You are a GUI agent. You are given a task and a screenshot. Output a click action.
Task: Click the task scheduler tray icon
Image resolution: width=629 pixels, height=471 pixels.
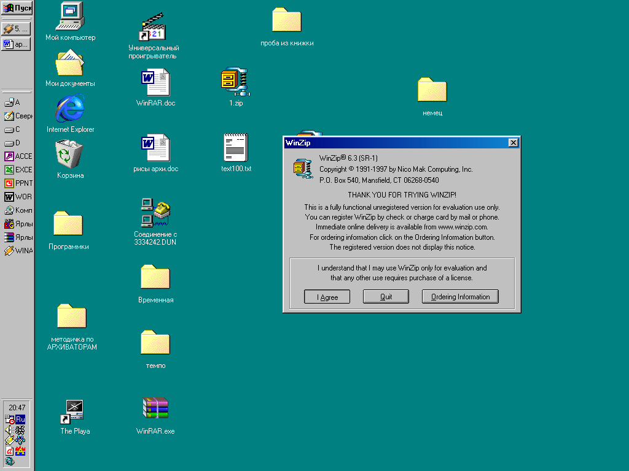[x=10, y=419]
